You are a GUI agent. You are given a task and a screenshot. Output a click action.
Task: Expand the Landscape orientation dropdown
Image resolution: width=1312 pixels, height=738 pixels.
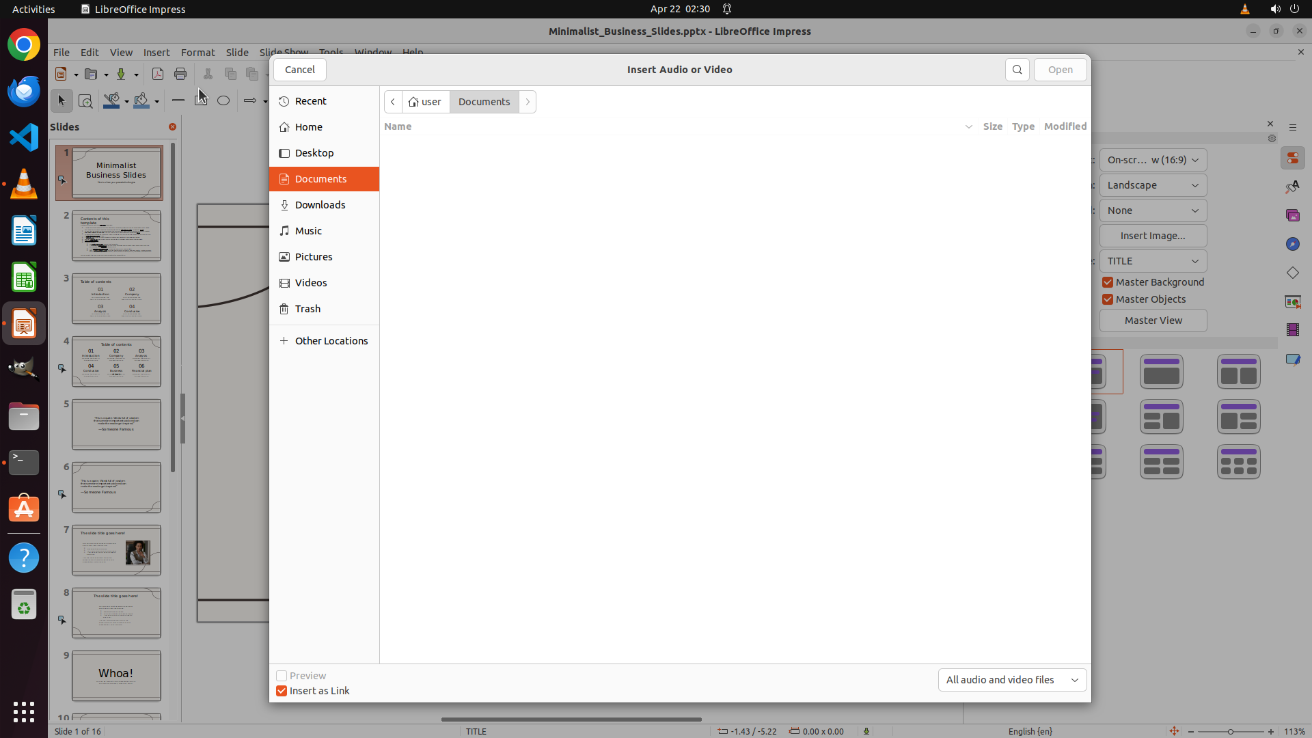(1153, 185)
